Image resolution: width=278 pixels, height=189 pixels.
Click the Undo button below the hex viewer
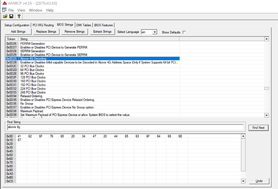(259, 181)
